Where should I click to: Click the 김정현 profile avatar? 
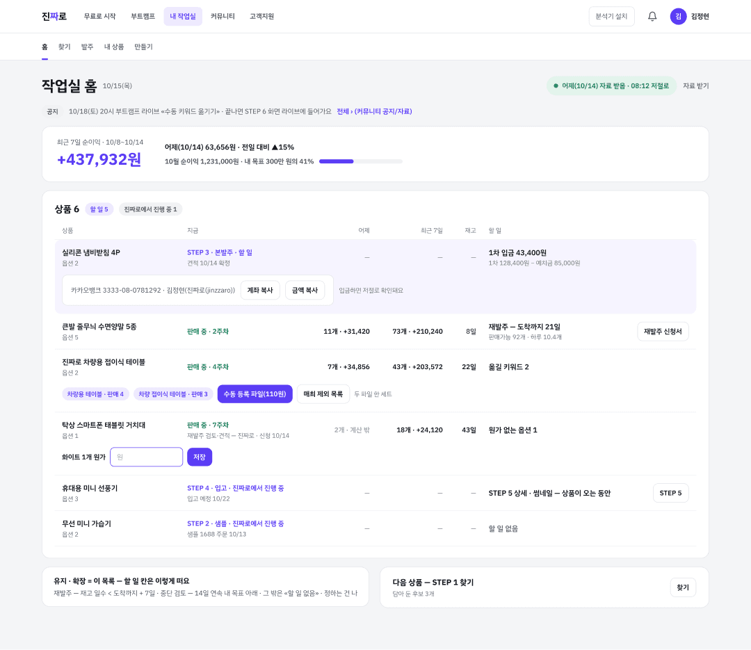pos(678,16)
